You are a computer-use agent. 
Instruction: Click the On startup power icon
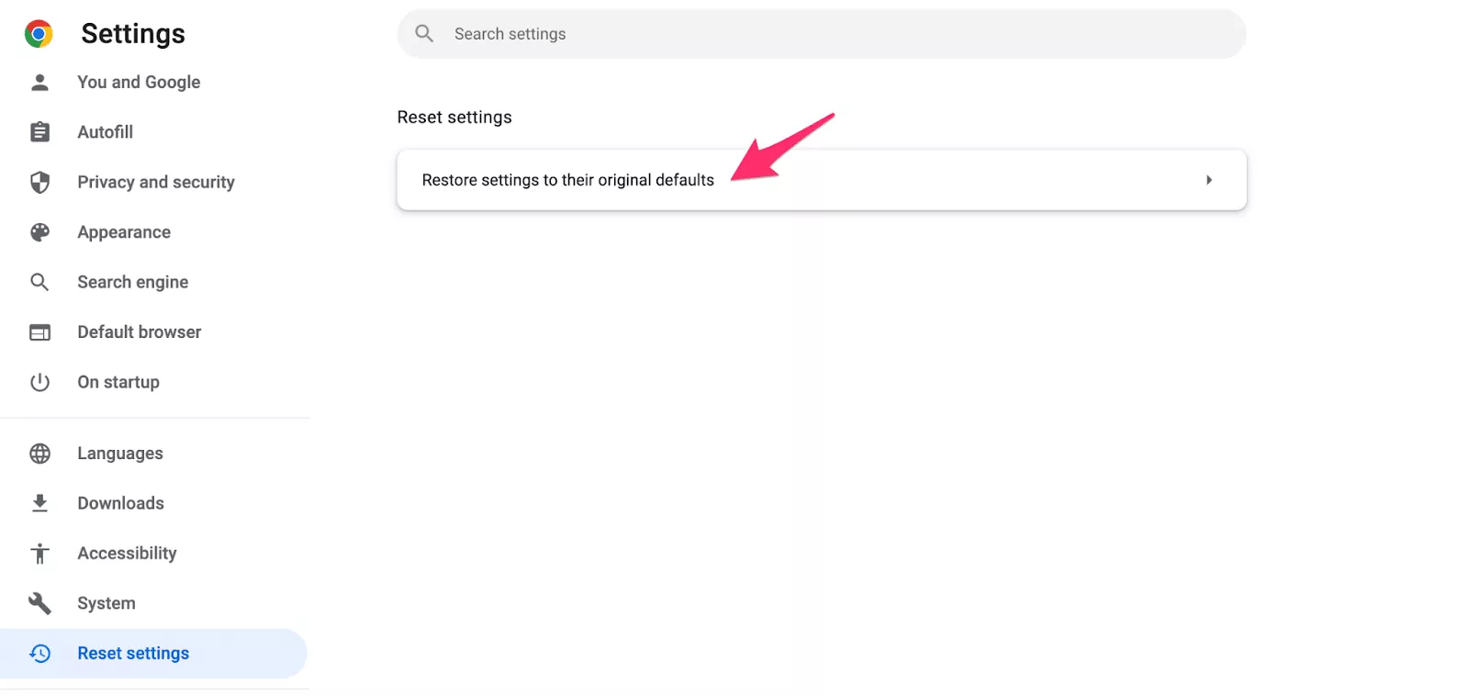point(39,382)
